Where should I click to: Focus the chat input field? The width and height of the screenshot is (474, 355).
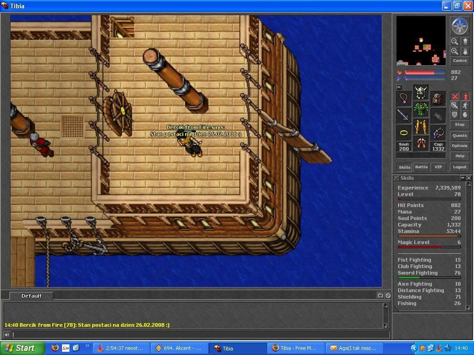coord(200,335)
